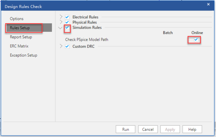This screenshot has width=216, height=137.
Task: Toggle the Physical Rules checkbox
Action: pos(67,22)
